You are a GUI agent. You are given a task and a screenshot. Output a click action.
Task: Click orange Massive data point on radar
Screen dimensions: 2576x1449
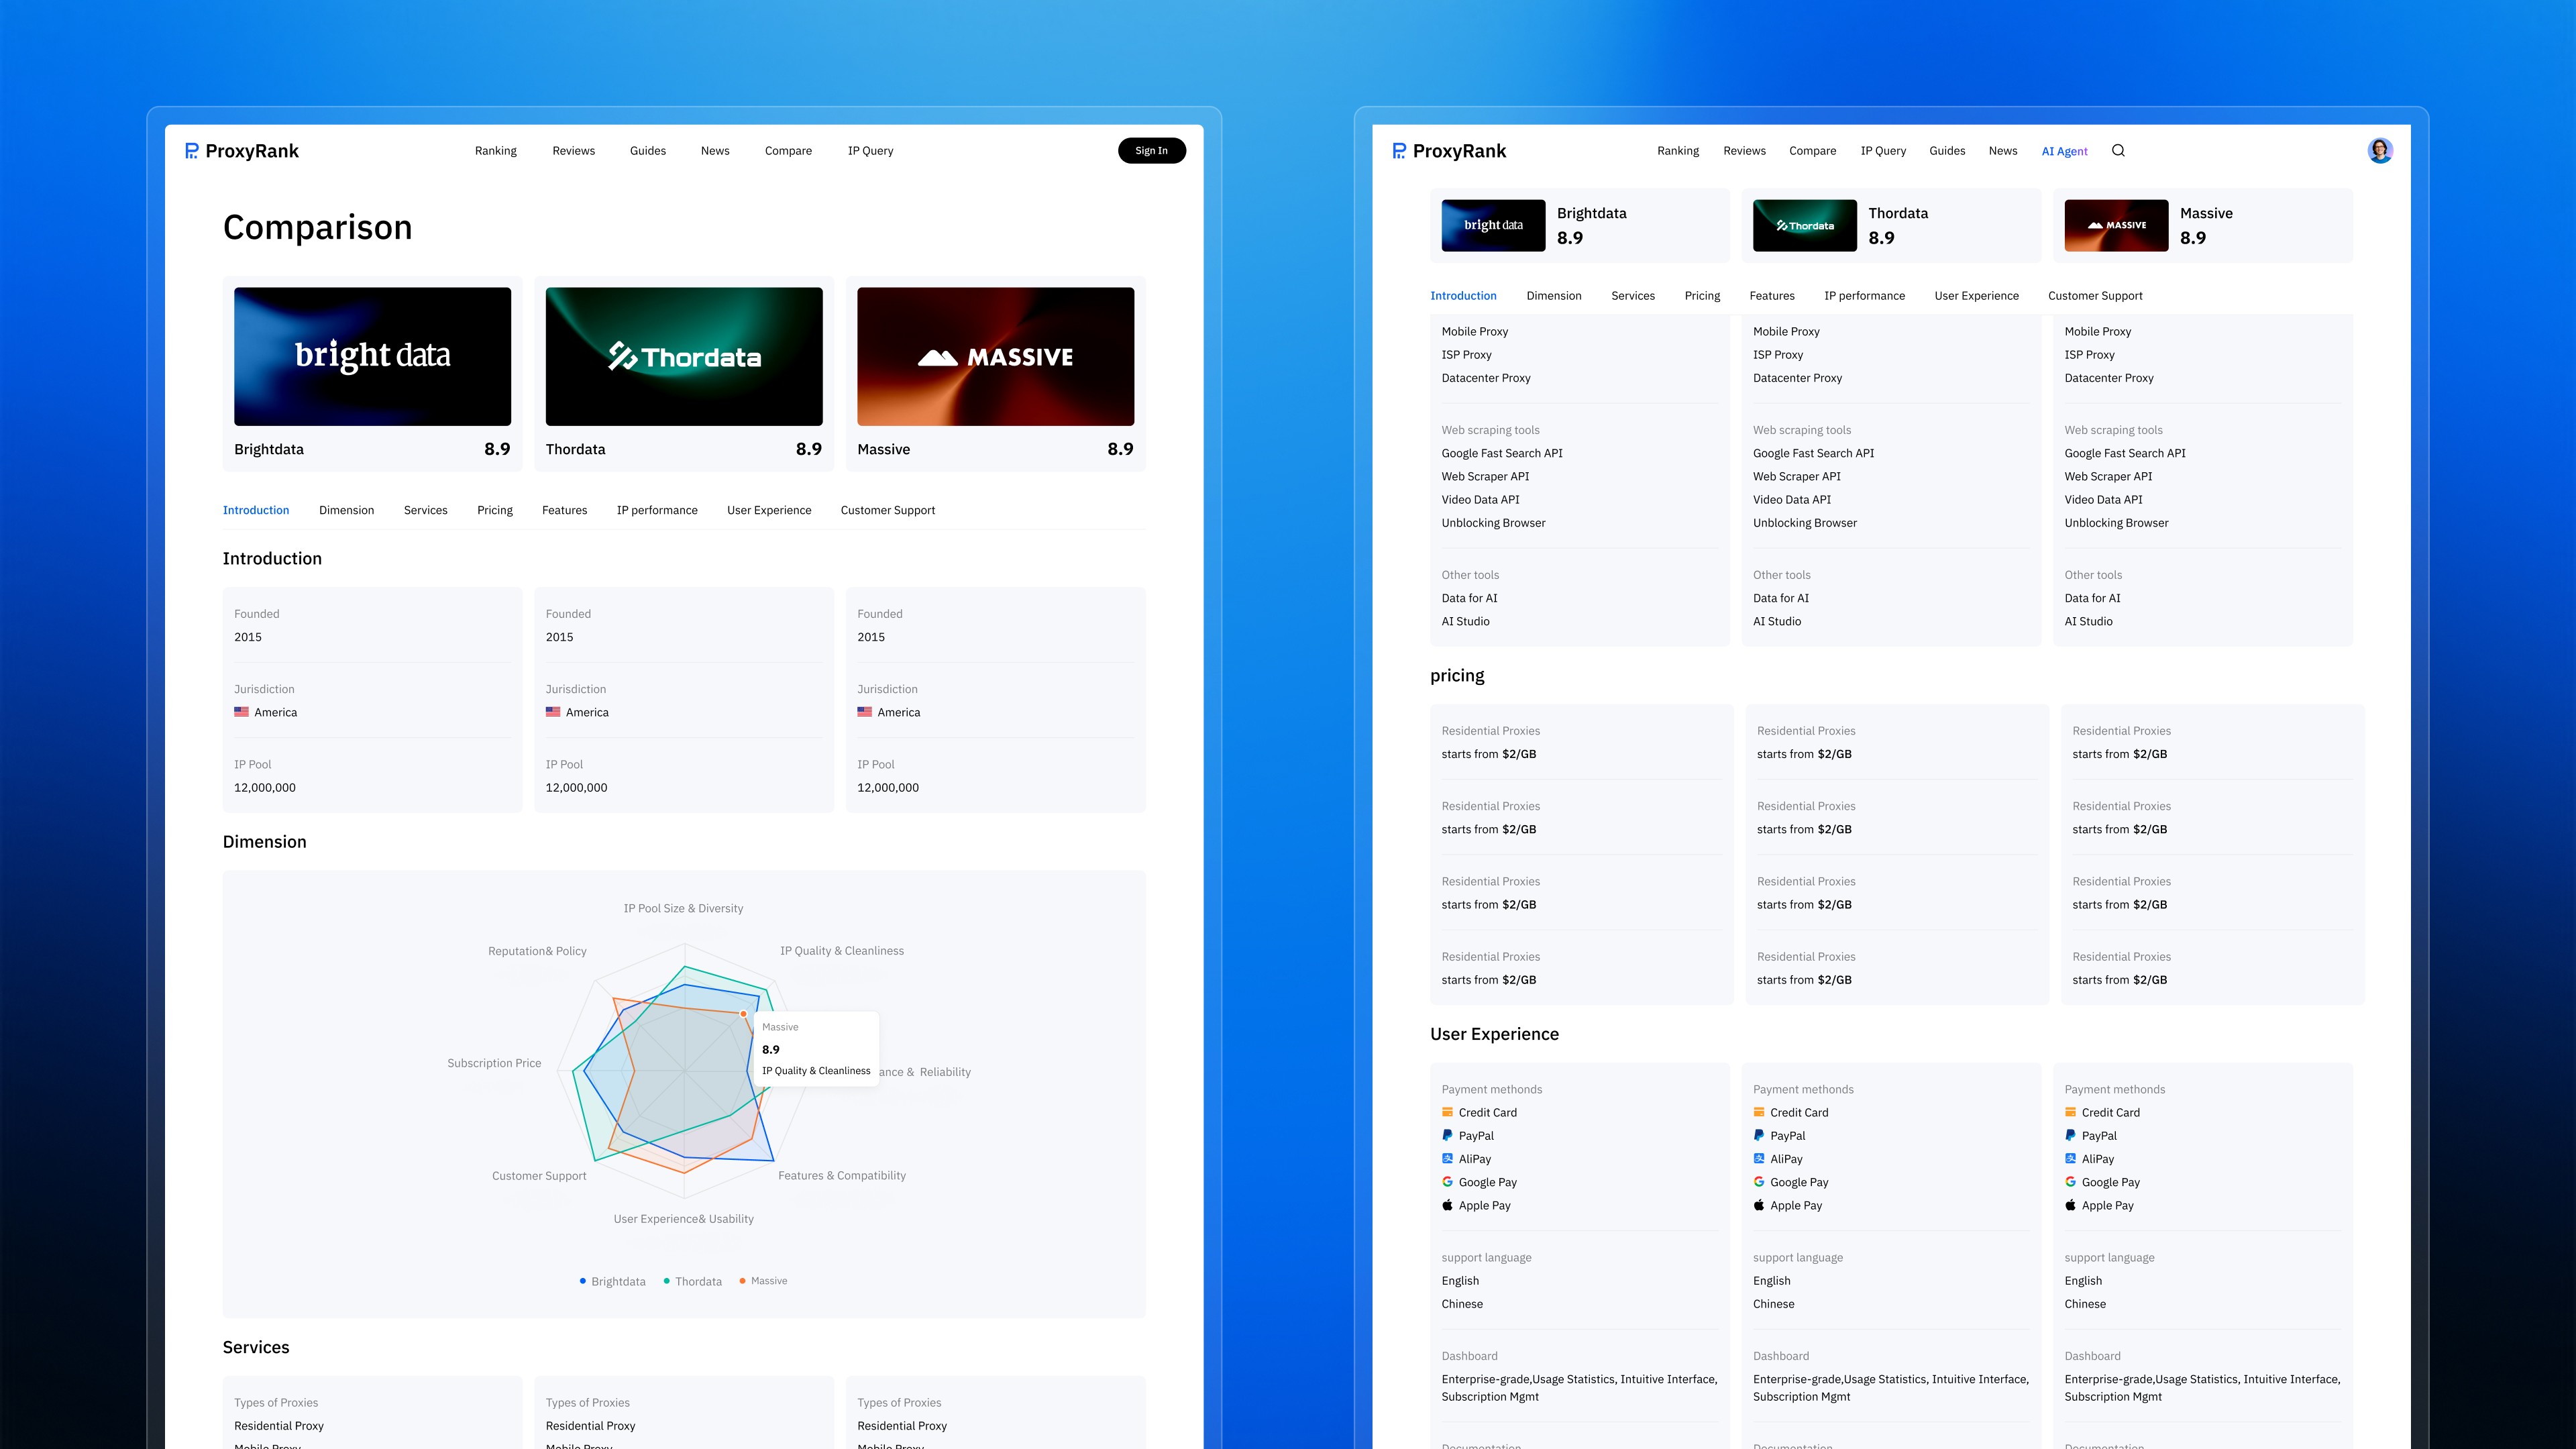[743, 1014]
